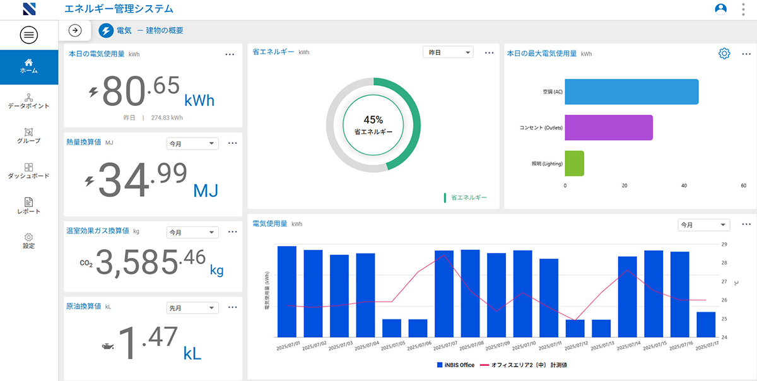This screenshot has height=381, width=757.
Task: Click the 原油換算値 card title
Action: [x=83, y=307]
